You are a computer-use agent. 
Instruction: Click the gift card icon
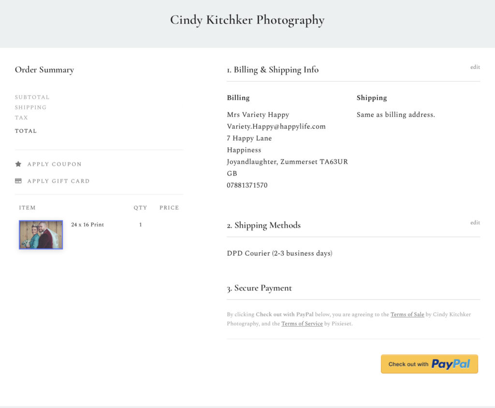18,181
